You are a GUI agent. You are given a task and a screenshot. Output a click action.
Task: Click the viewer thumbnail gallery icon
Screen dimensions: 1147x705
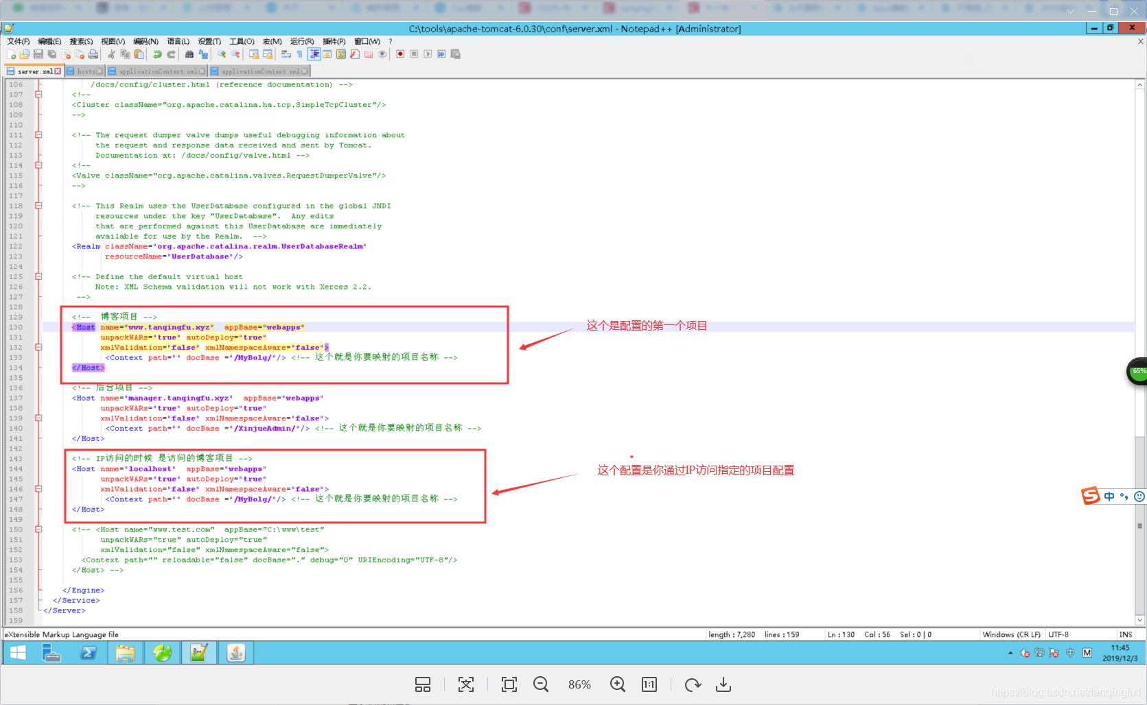tap(423, 684)
